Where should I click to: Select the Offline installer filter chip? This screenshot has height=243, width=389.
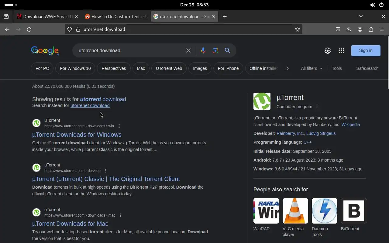[x=263, y=68]
